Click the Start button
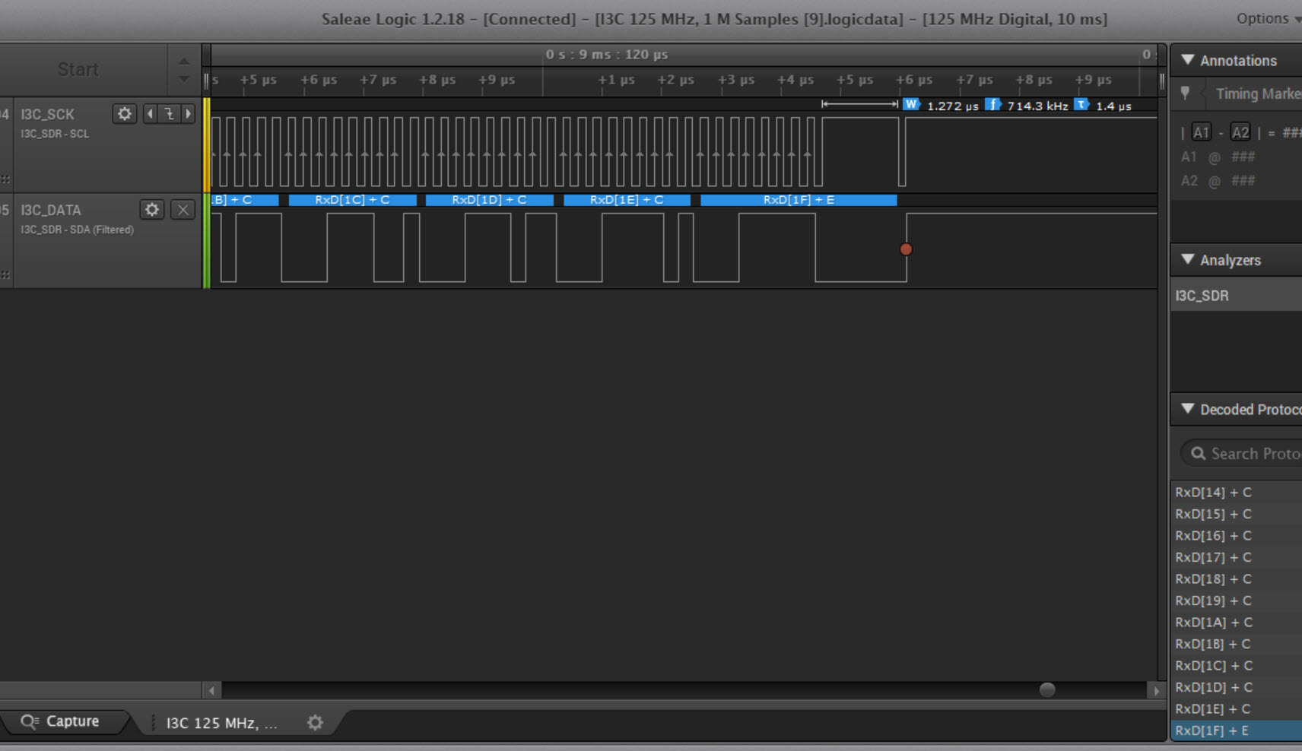This screenshot has height=751, width=1302. tap(78, 68)
